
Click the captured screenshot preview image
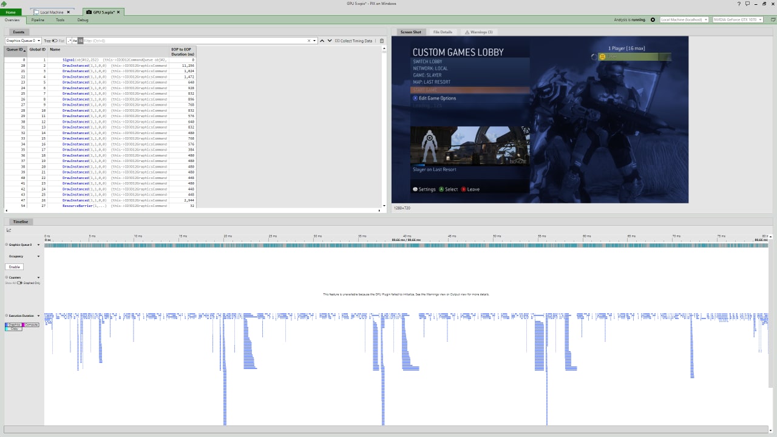tap(540, 120)
